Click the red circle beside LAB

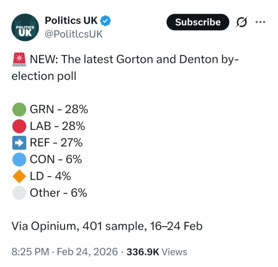pos(19,126)
